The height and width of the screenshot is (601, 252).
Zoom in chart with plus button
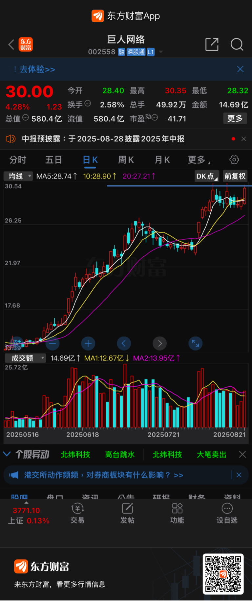coord(88,344)
